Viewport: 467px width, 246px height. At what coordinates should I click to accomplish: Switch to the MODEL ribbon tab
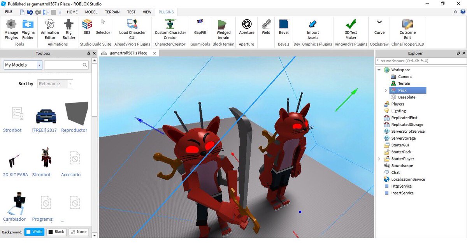tap(91, 12)
